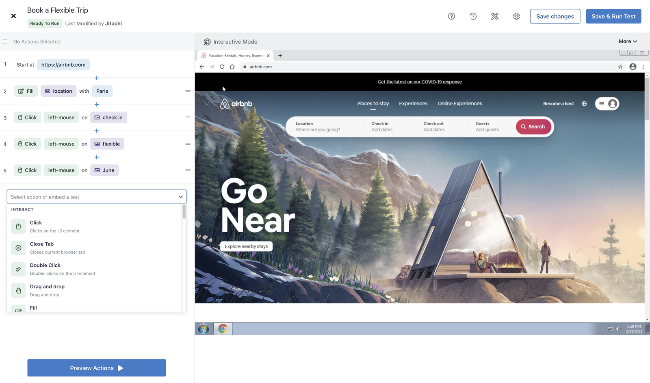Image resolution: width=650 pixels, height=383 pixels.
Task: Click the Save & Run Test button
Action: pyautogui.click(x=613, y=16)
